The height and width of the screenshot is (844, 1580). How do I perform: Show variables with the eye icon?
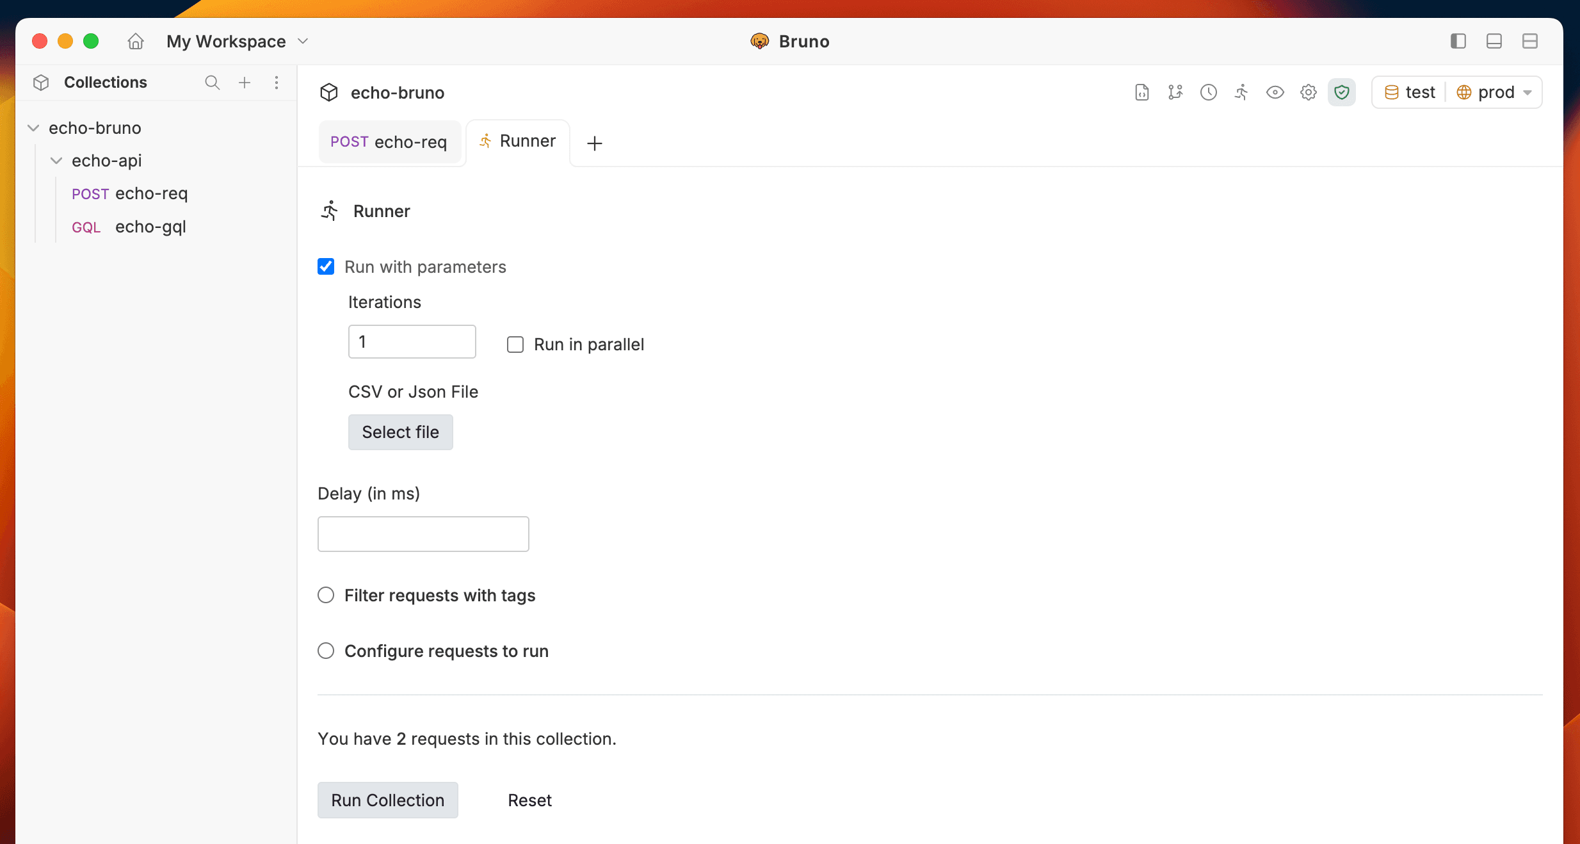point(1275,92)
